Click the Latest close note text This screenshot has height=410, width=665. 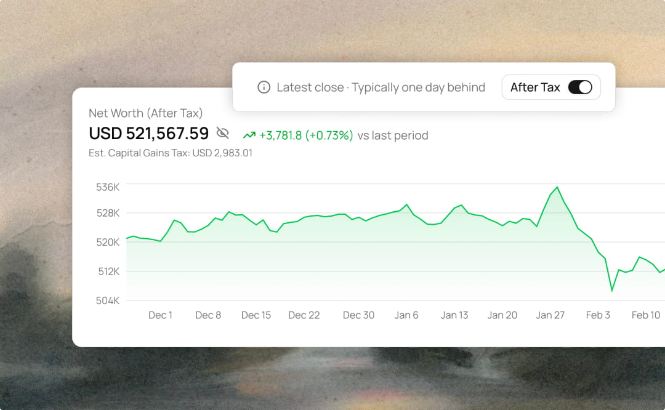pos(381,87)
